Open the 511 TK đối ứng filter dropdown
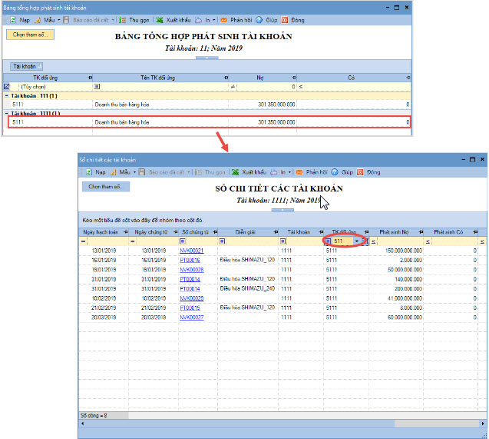Image resolution: width=489 pixels, height=439 pixels. point(357,241)
